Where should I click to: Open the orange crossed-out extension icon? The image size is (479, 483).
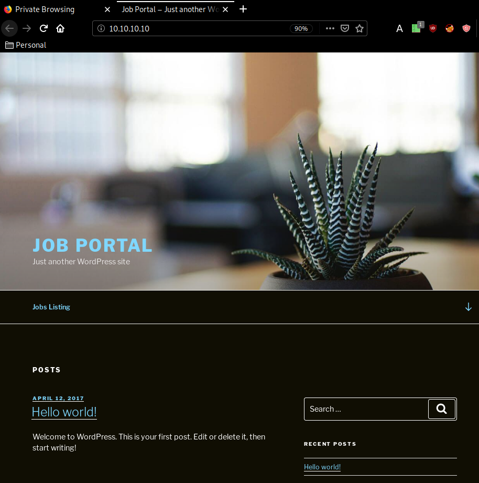450,28
